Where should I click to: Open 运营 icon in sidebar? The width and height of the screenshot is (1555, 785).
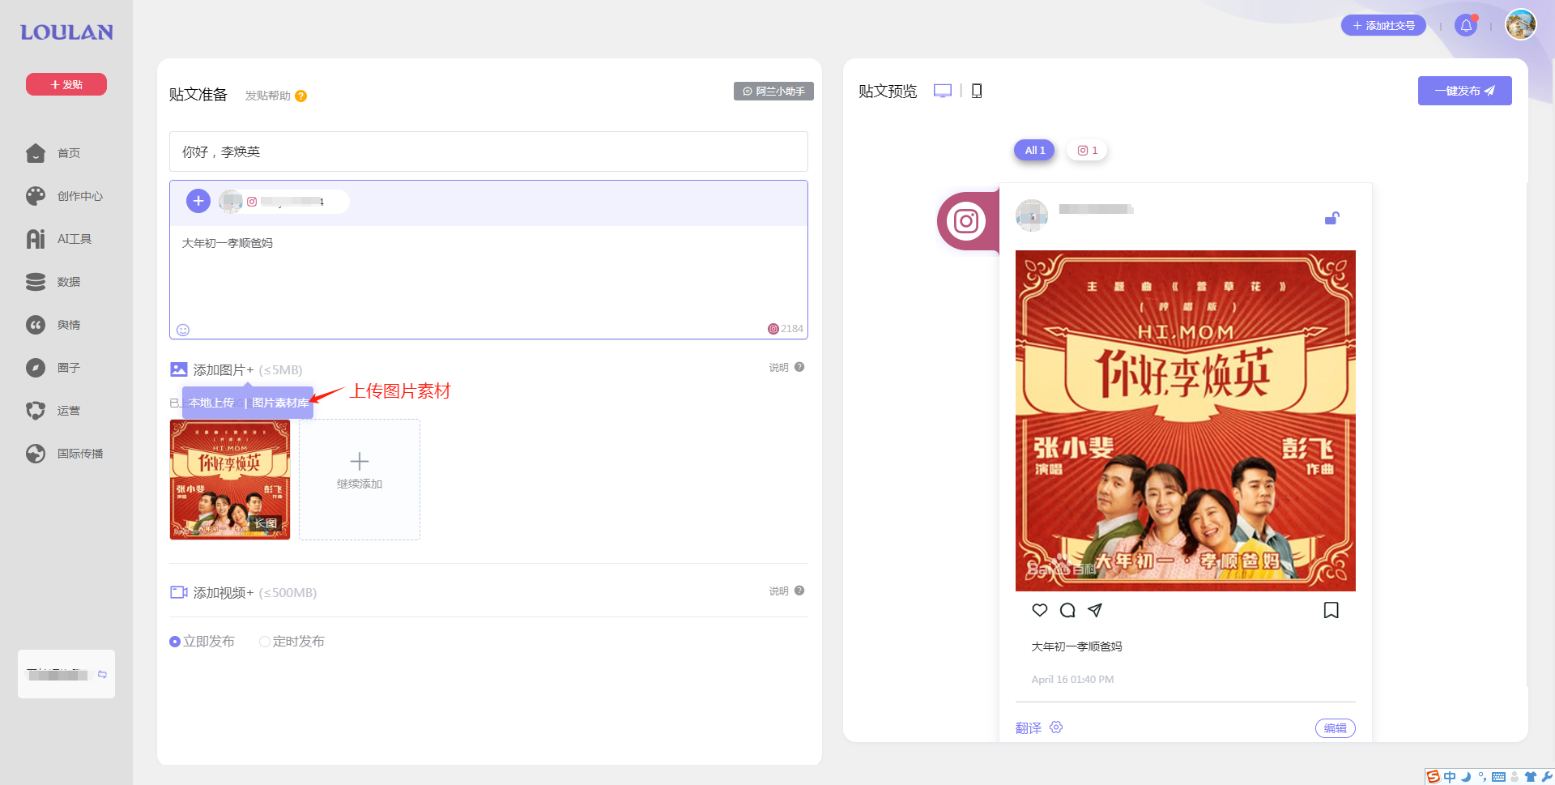coord(36,411)
